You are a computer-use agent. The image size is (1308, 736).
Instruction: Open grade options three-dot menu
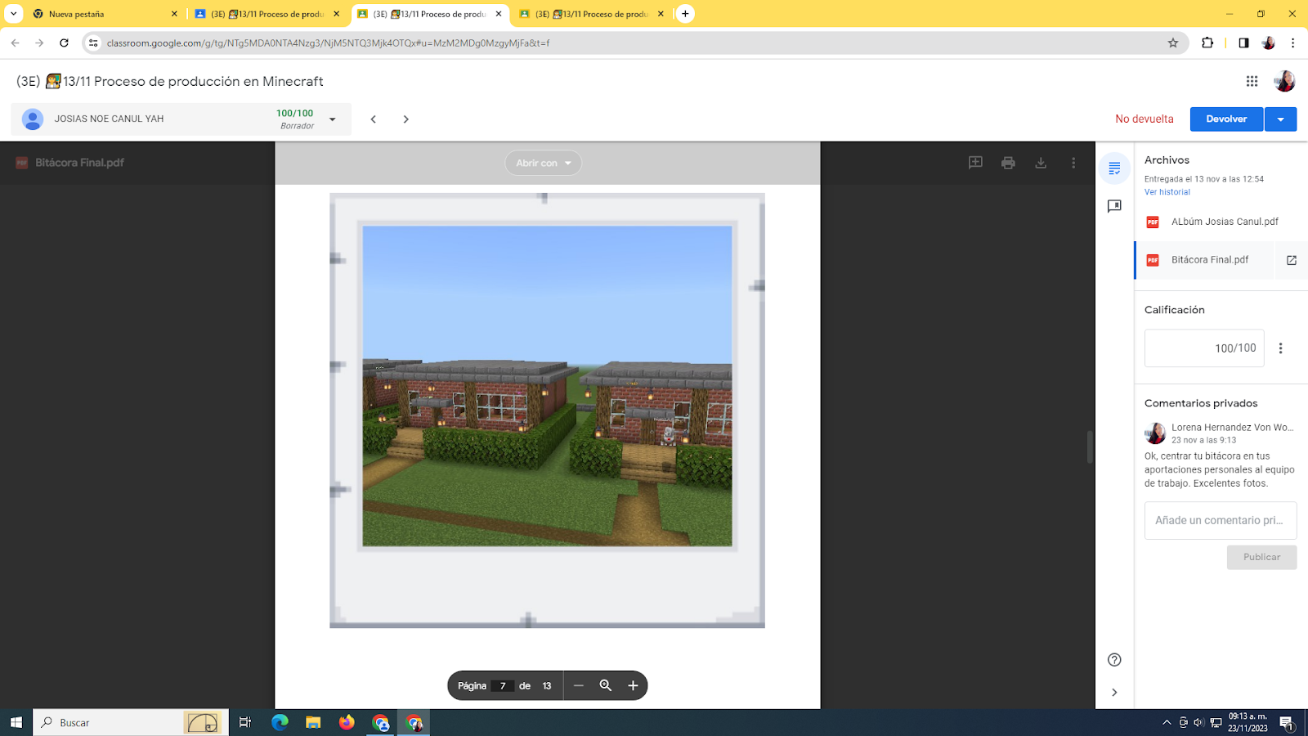click(1281, 348)
